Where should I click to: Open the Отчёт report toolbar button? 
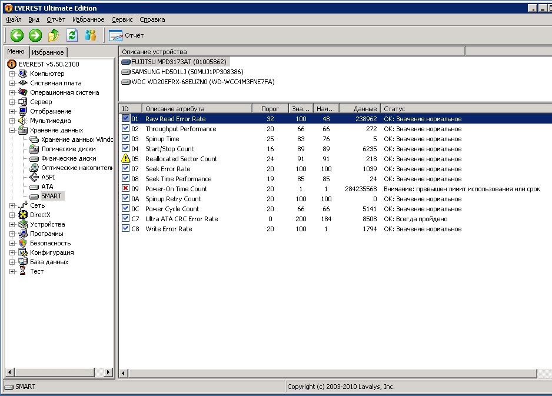click(x=126, y=35)
